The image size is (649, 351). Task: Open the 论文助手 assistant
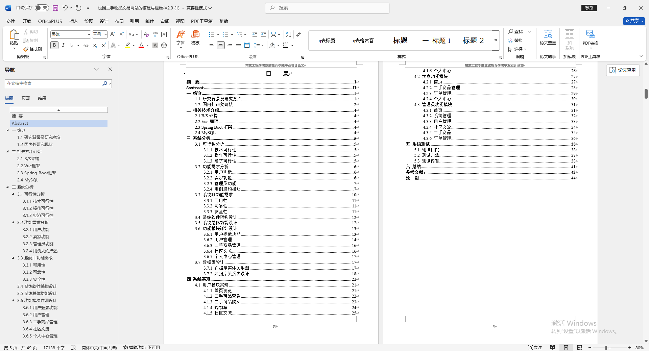click(547, 56)
